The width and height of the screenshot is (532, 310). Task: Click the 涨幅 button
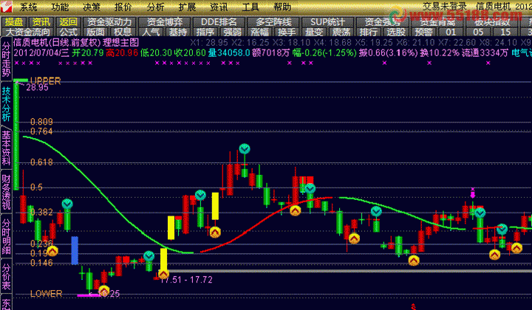tap(259, 32)
